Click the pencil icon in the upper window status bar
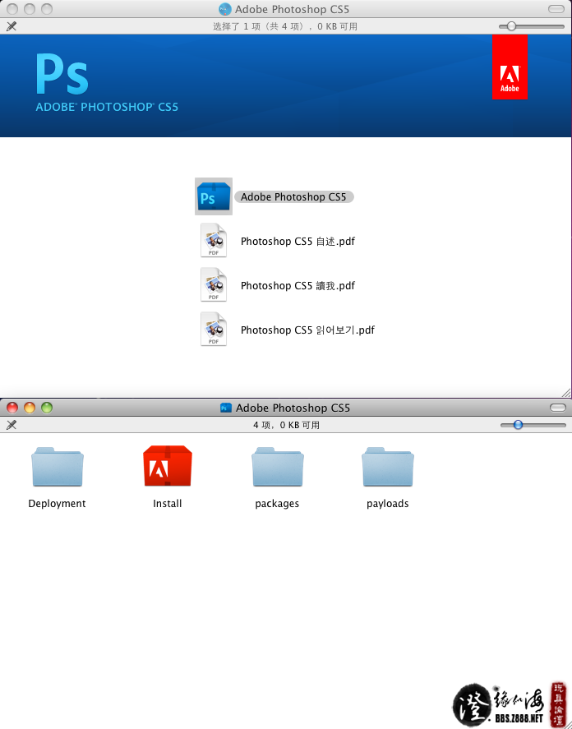The height and width of the screenshot is (729, 572). coord(12,26)
